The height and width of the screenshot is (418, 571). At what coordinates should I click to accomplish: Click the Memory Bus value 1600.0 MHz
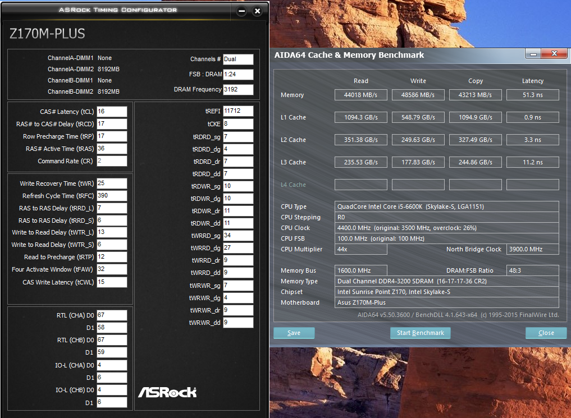361,270
